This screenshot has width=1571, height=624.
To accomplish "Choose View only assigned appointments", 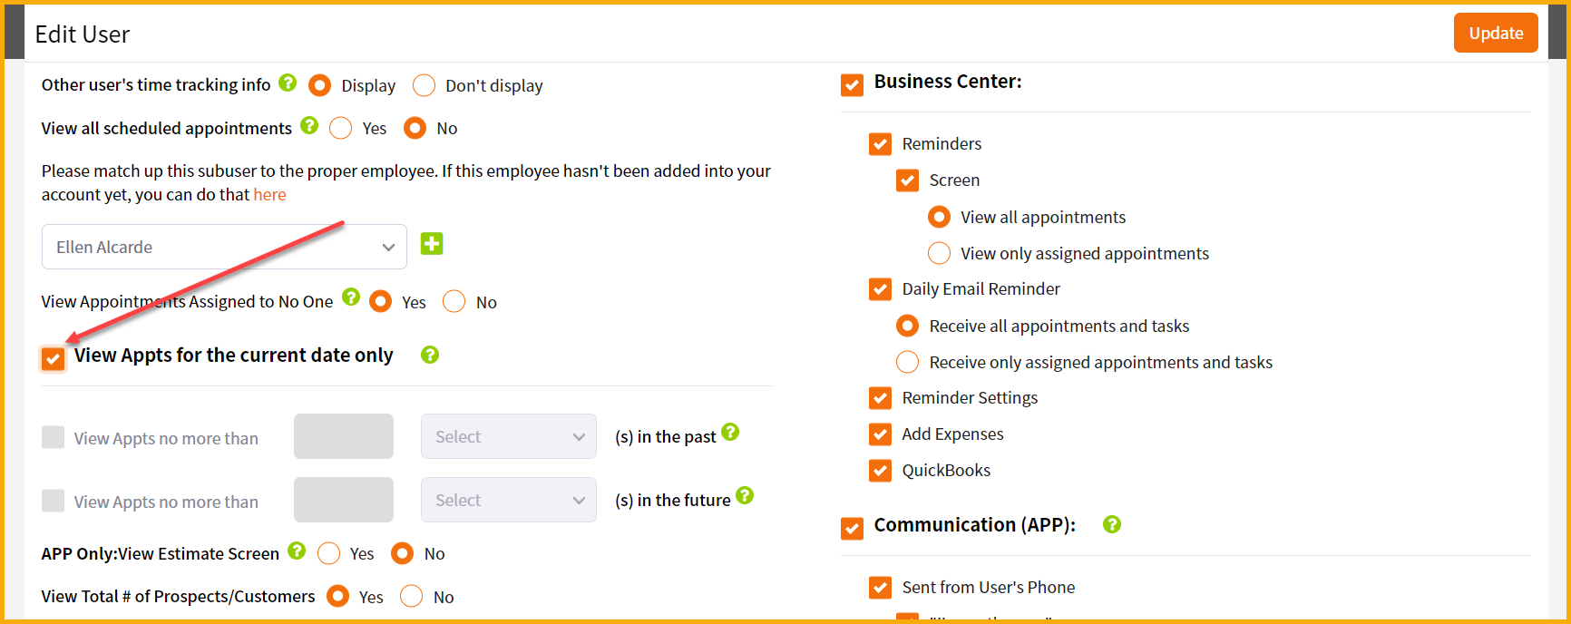I will pos(940,253).
